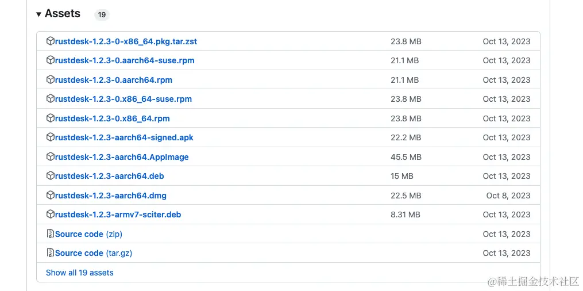Screen dimensions: 583x291
Task: Download Source code (tar.gz) archive
Action: (94, 253)
